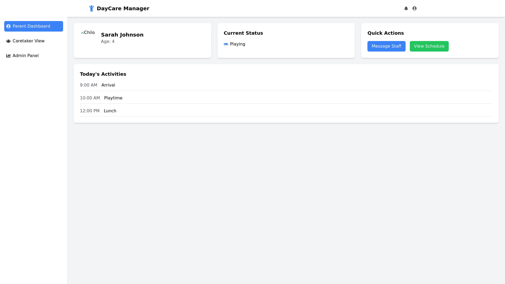Select the 10:00 AM Playtime activity
The width and height of the screenshot is (505, 284).
(x=113, y=98)
